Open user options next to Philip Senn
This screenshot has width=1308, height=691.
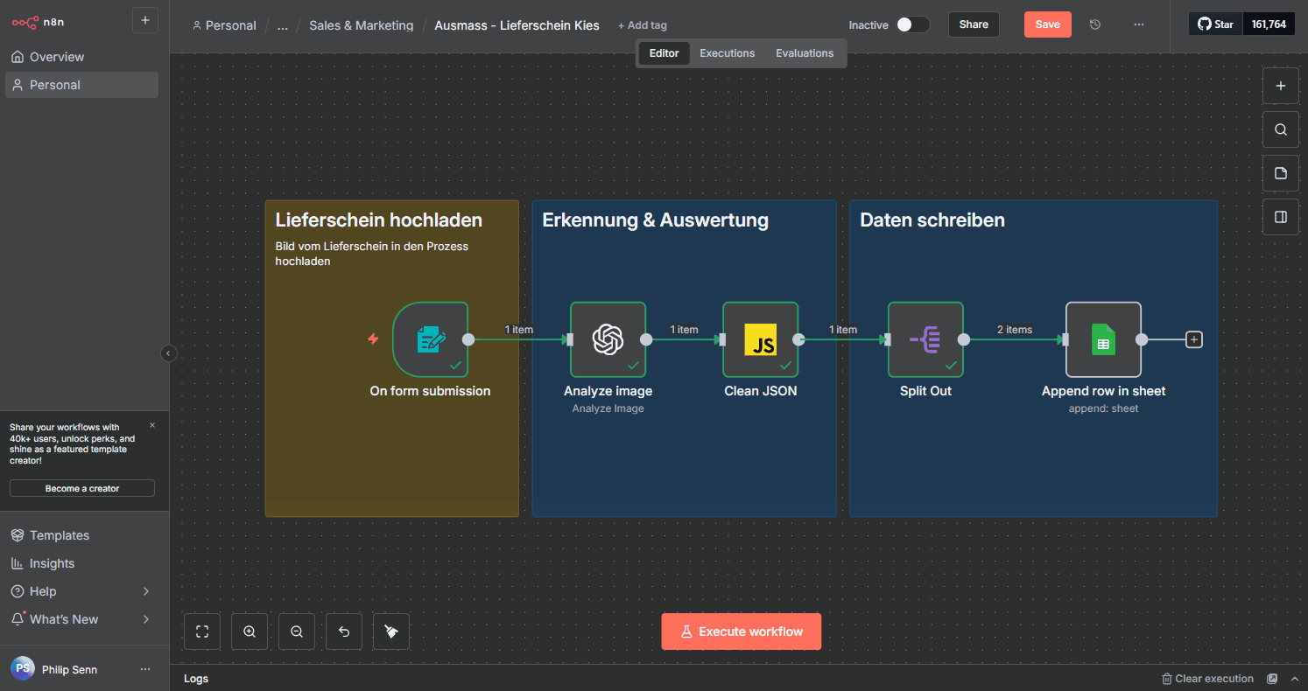click(145, 669)
